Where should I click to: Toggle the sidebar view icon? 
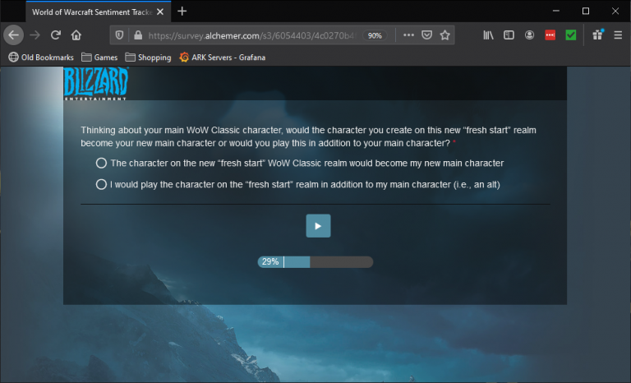pos(509,35)
